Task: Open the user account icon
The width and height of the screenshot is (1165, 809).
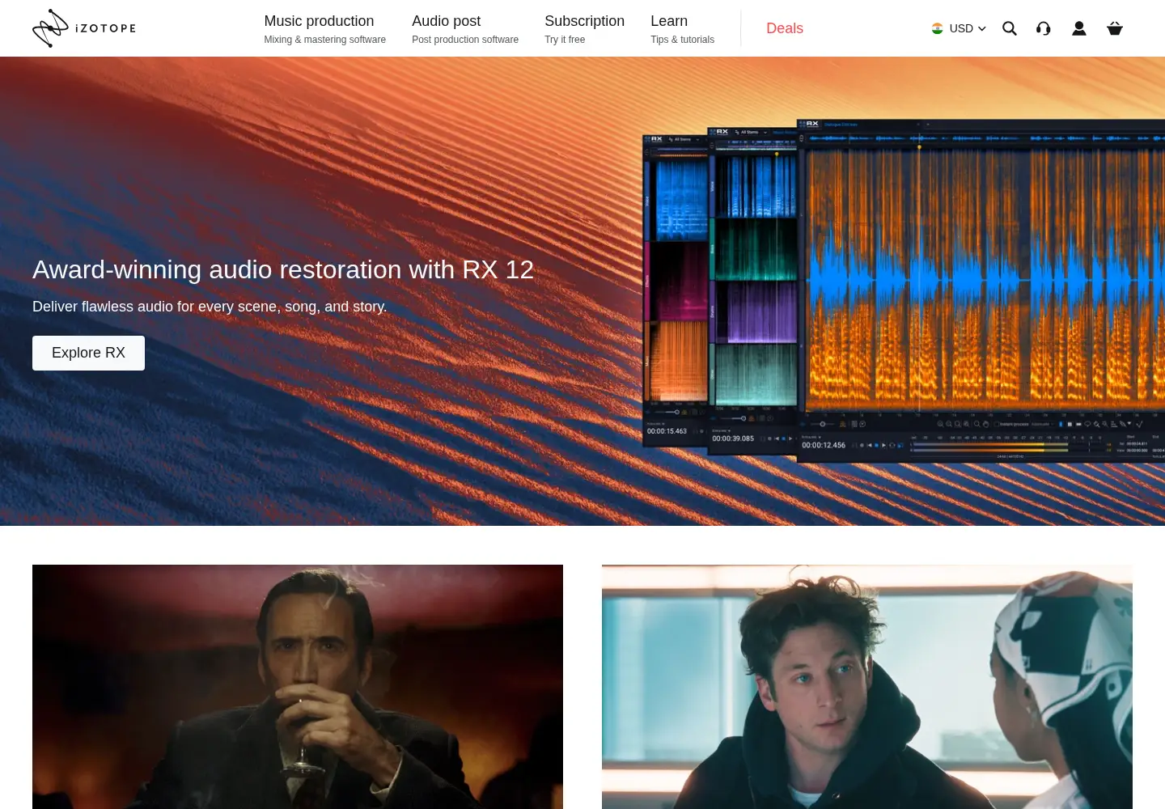Action: point(1079,28)
